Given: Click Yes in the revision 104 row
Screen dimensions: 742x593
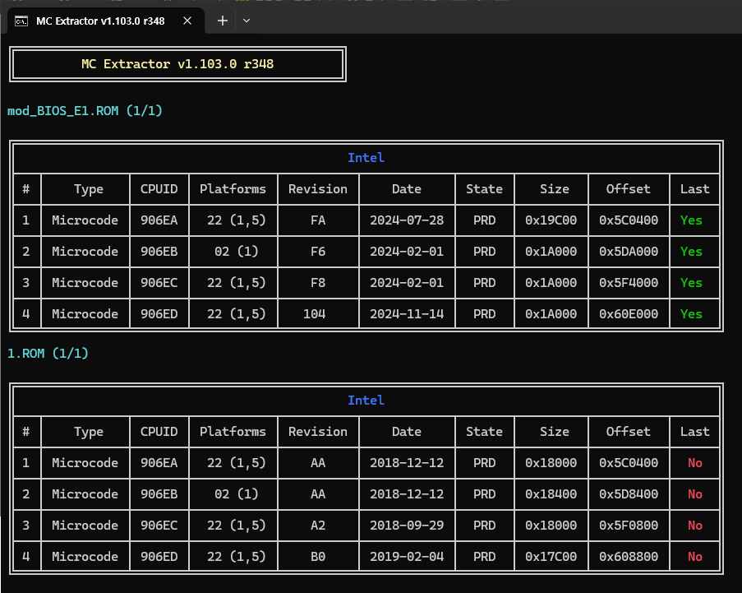Looking at the screenshot, I should [691, 314].
